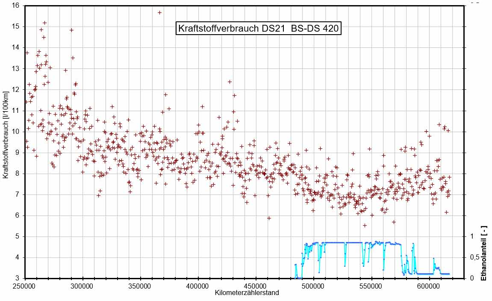Click the x-axis tick label 550000
492x301 pixels.
click(x=371, y=286)
